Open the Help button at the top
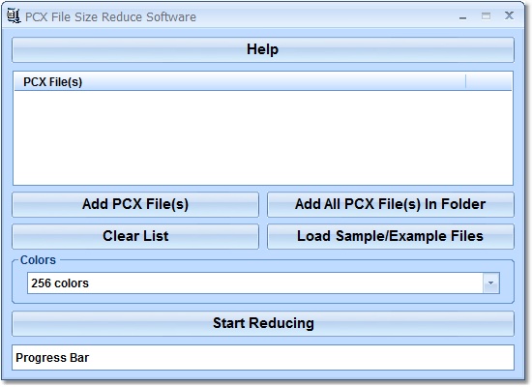The image size is (532, 387). [263, 49]
